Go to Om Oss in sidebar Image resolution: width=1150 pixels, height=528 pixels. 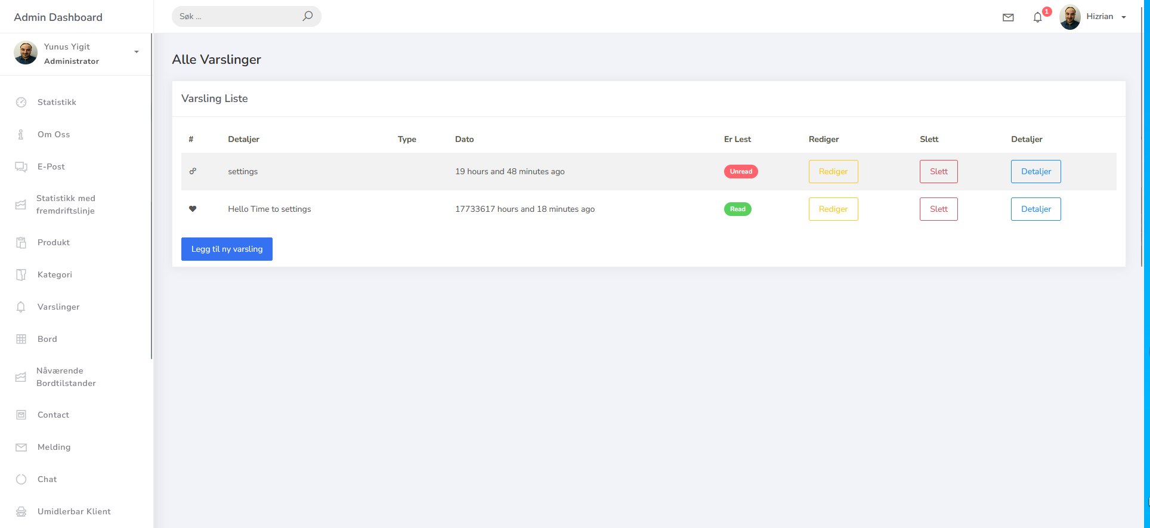coord(54,134)
